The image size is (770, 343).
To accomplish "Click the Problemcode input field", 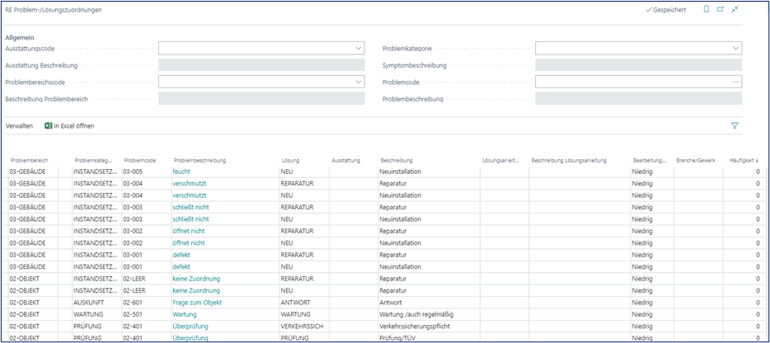I will [x=631, y=82].
